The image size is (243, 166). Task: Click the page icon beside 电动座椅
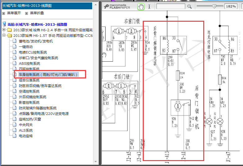point(14,136)
